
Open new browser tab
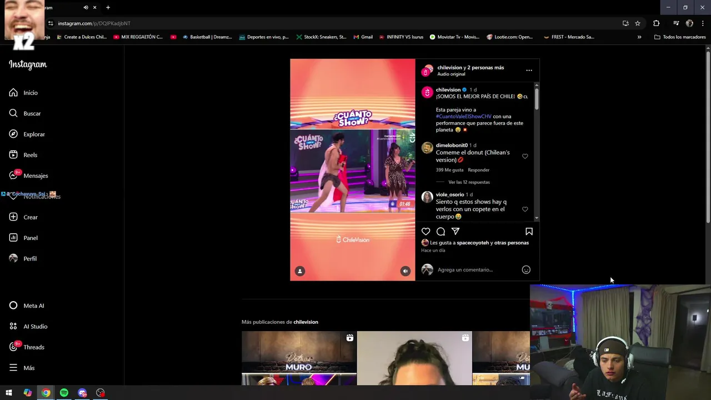(108, 8)
